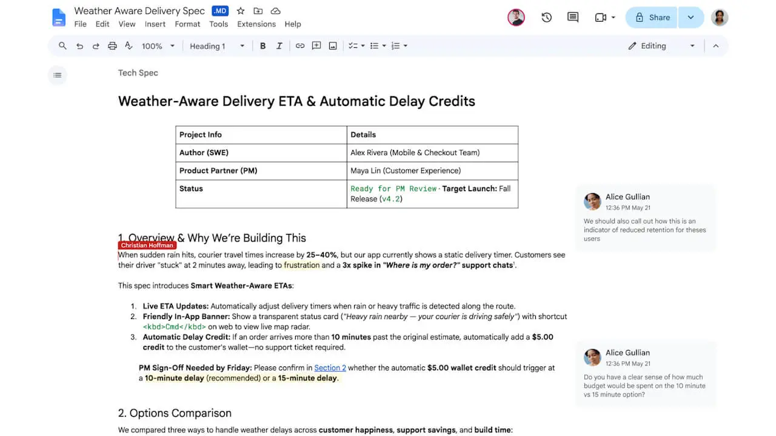Screen dimensions: 776x436
Task: Open the Google account profile picture
Action: click(720, 18)
